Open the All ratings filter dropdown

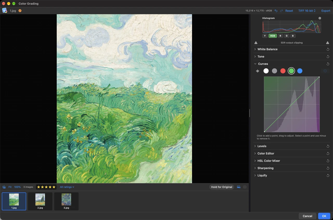coord(67,187)
